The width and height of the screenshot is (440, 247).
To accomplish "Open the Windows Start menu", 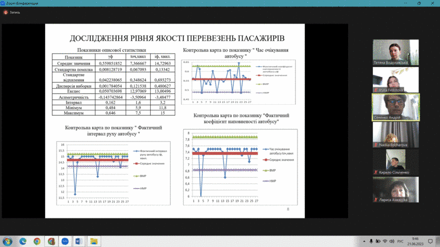I will 8,241.
